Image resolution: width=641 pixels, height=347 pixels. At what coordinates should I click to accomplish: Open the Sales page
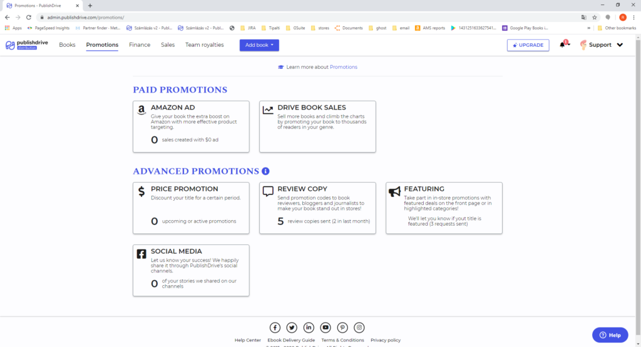point(168,45)
